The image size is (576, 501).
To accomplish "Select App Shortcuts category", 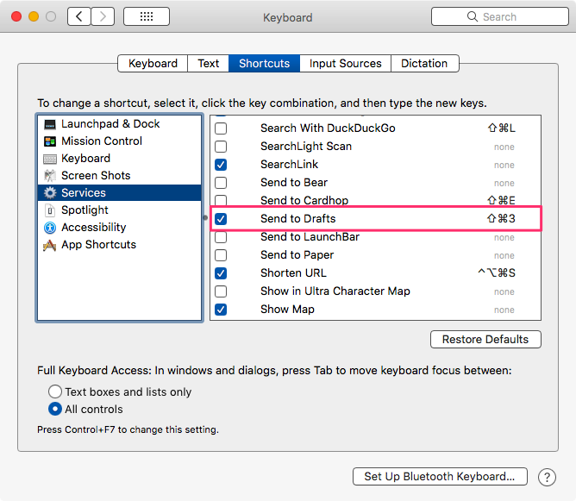I will click(x=120, y=245).
